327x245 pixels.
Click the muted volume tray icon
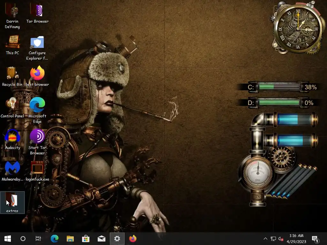pos(281,239)
